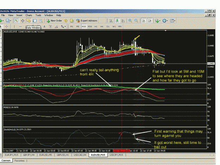Screen dimensions: 220x165
Task: Select the Text 'A' tool
Action: point(44,26)
